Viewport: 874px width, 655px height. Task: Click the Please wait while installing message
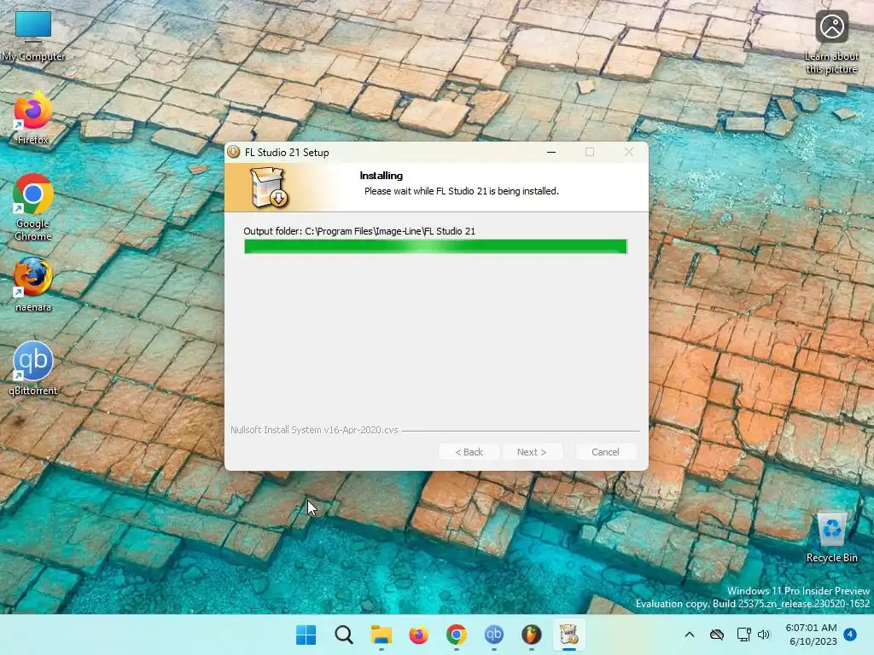462,191
